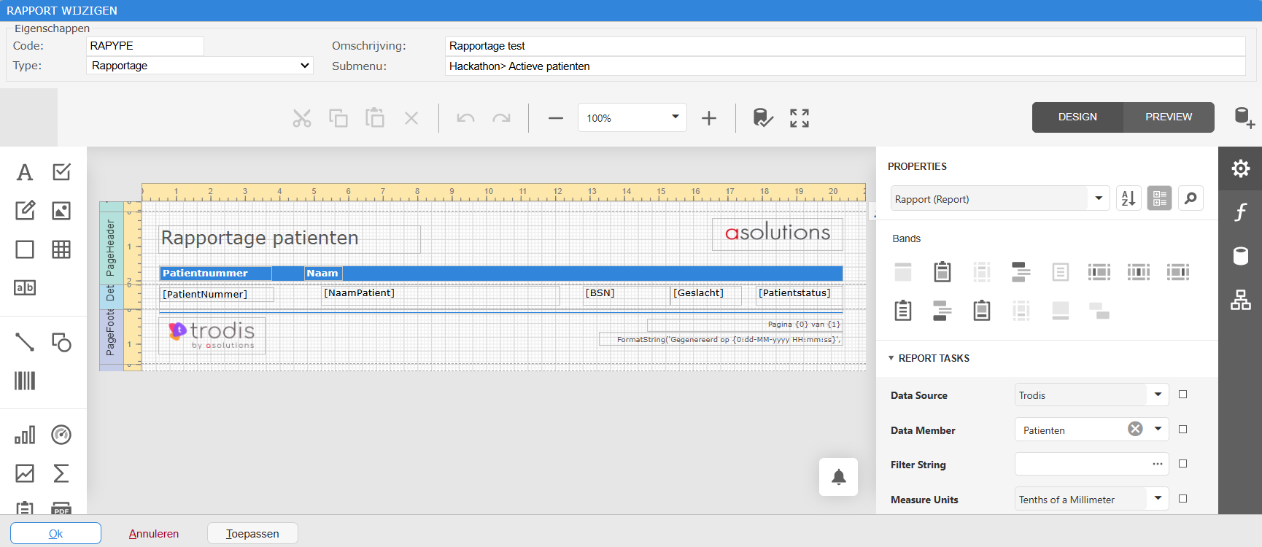
Task: Select the Rapportage patienten title label
Action: 290,238
